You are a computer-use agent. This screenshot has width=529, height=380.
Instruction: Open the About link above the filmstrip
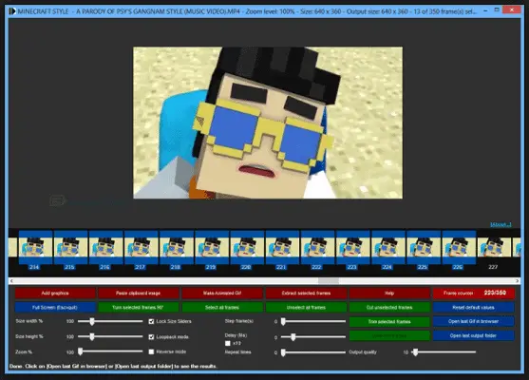[x=501, y=224]
